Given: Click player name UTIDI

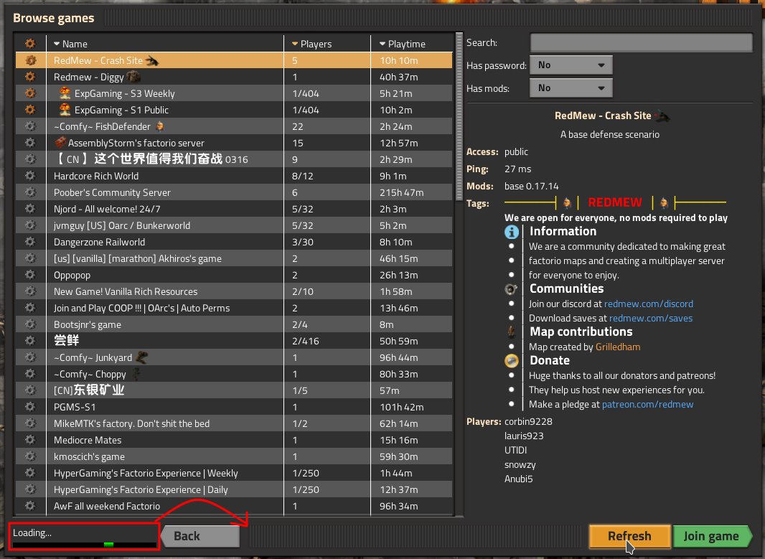Looking at the screenshot, I should pos(516,450).
